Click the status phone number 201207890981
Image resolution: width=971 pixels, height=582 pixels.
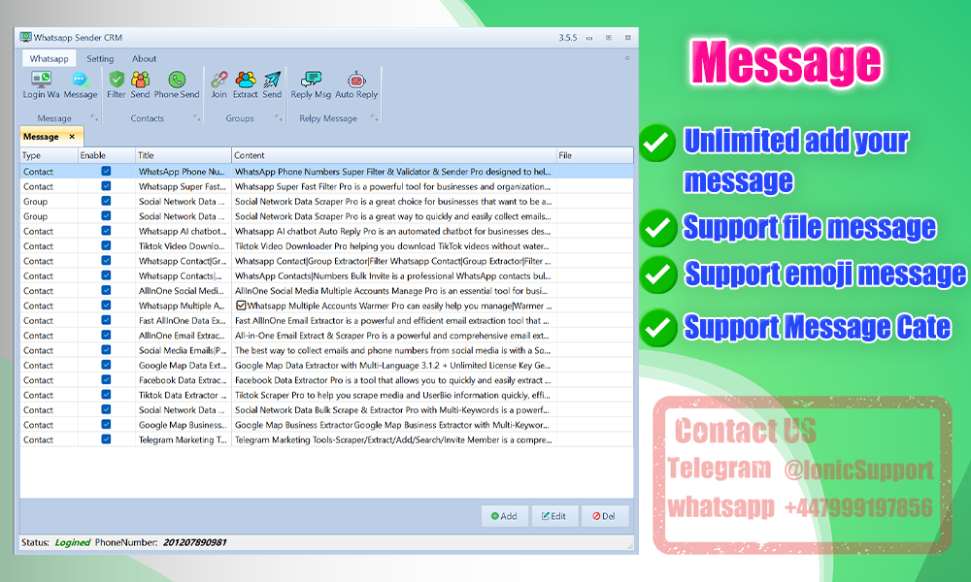click(194, 542)
